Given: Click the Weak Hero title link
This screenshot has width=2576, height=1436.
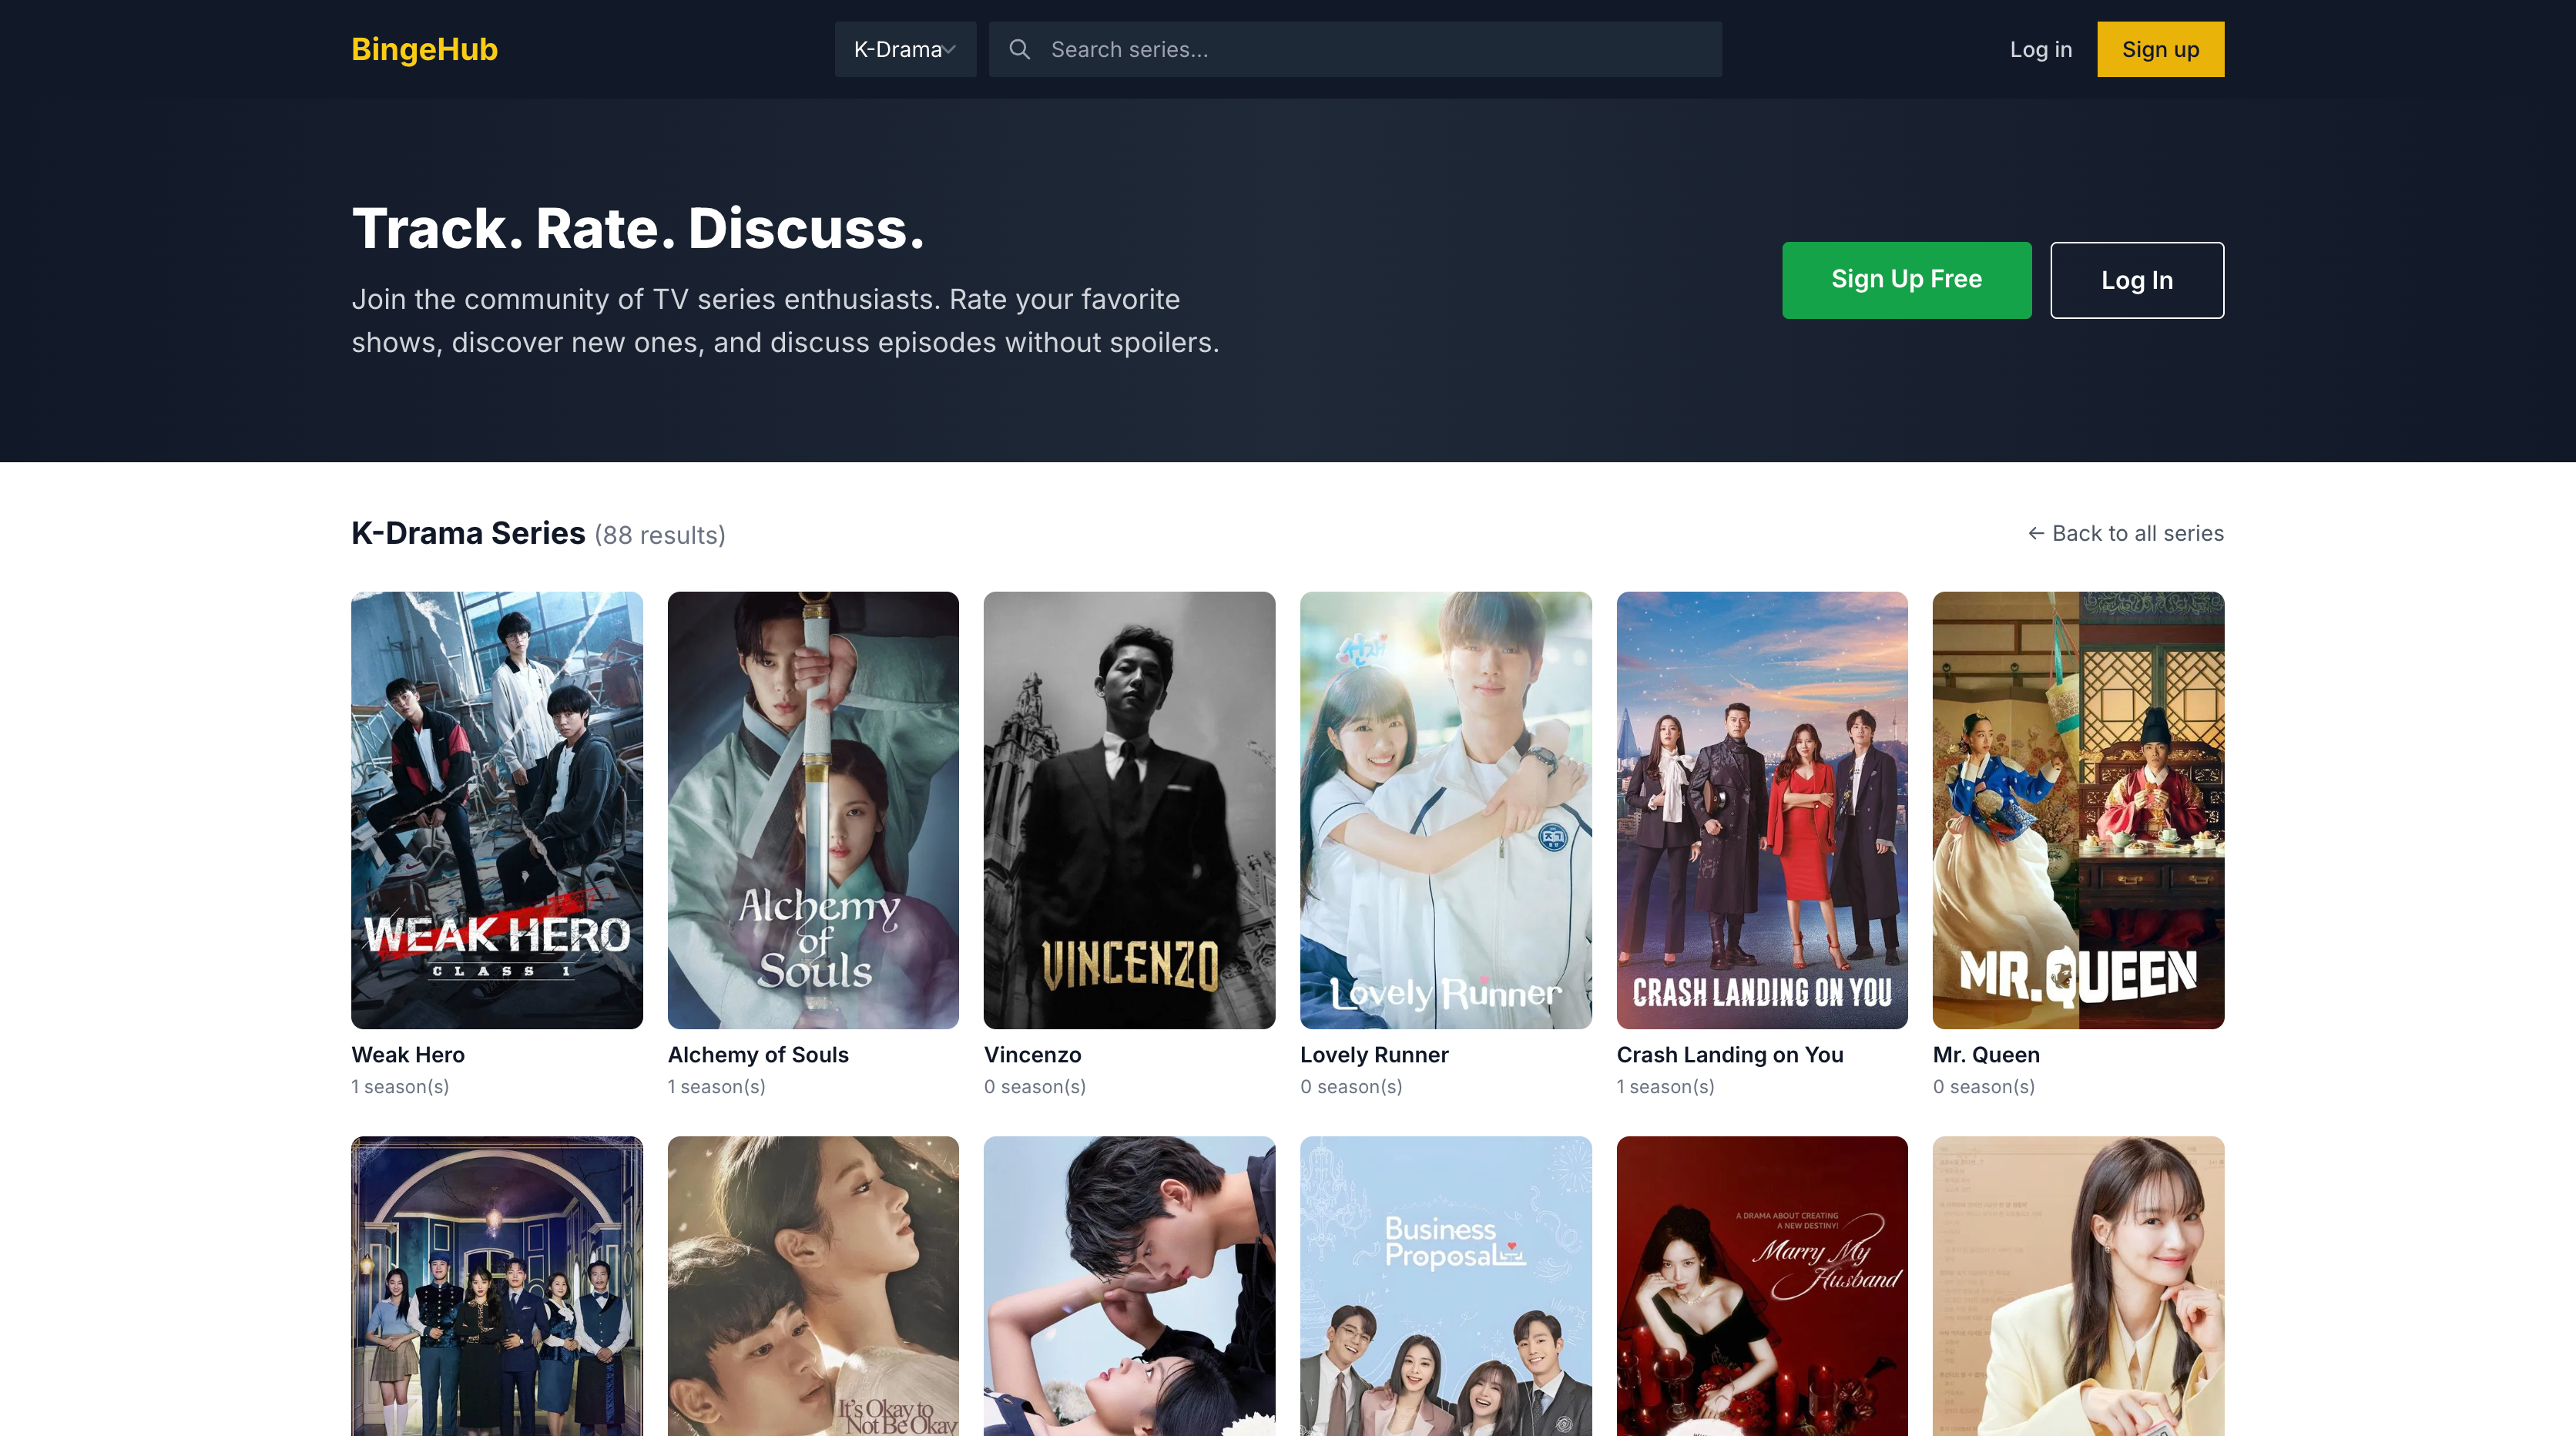Looking at the screenshot, I should [407, 1054].
